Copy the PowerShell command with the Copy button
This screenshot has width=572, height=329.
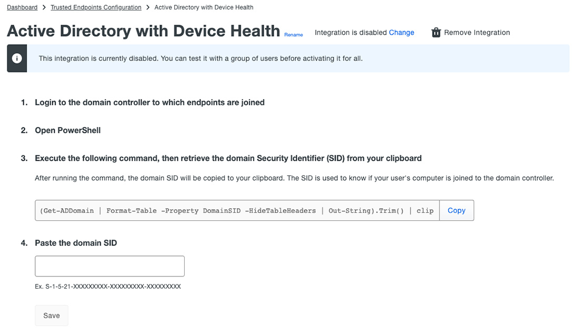456,210
